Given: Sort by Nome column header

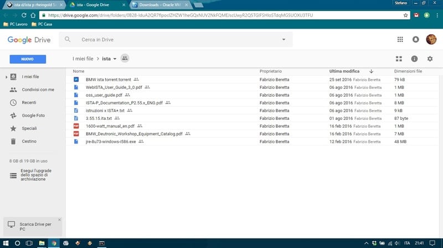Looking at the screenshot, I should click(x=79, y=71).
